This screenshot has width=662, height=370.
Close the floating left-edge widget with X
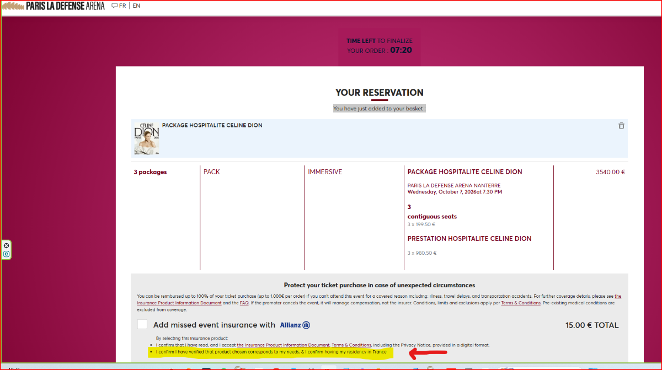coord(7,245)
